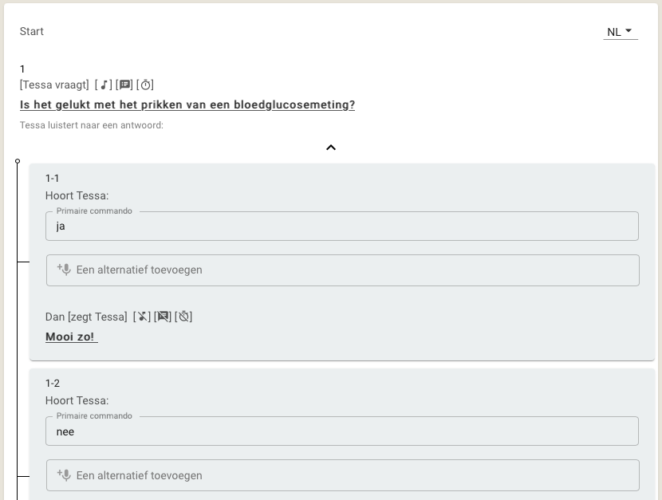The width and height of the screenshot is (662, 500).
Task: Click the primary command field containing "ja"
Action: (342, 226)
